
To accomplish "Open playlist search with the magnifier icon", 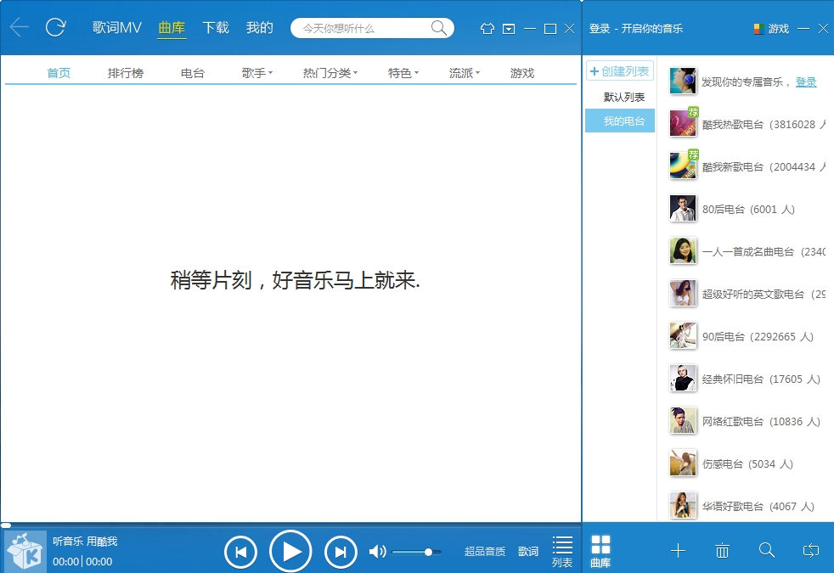I will tap(767, 551).
